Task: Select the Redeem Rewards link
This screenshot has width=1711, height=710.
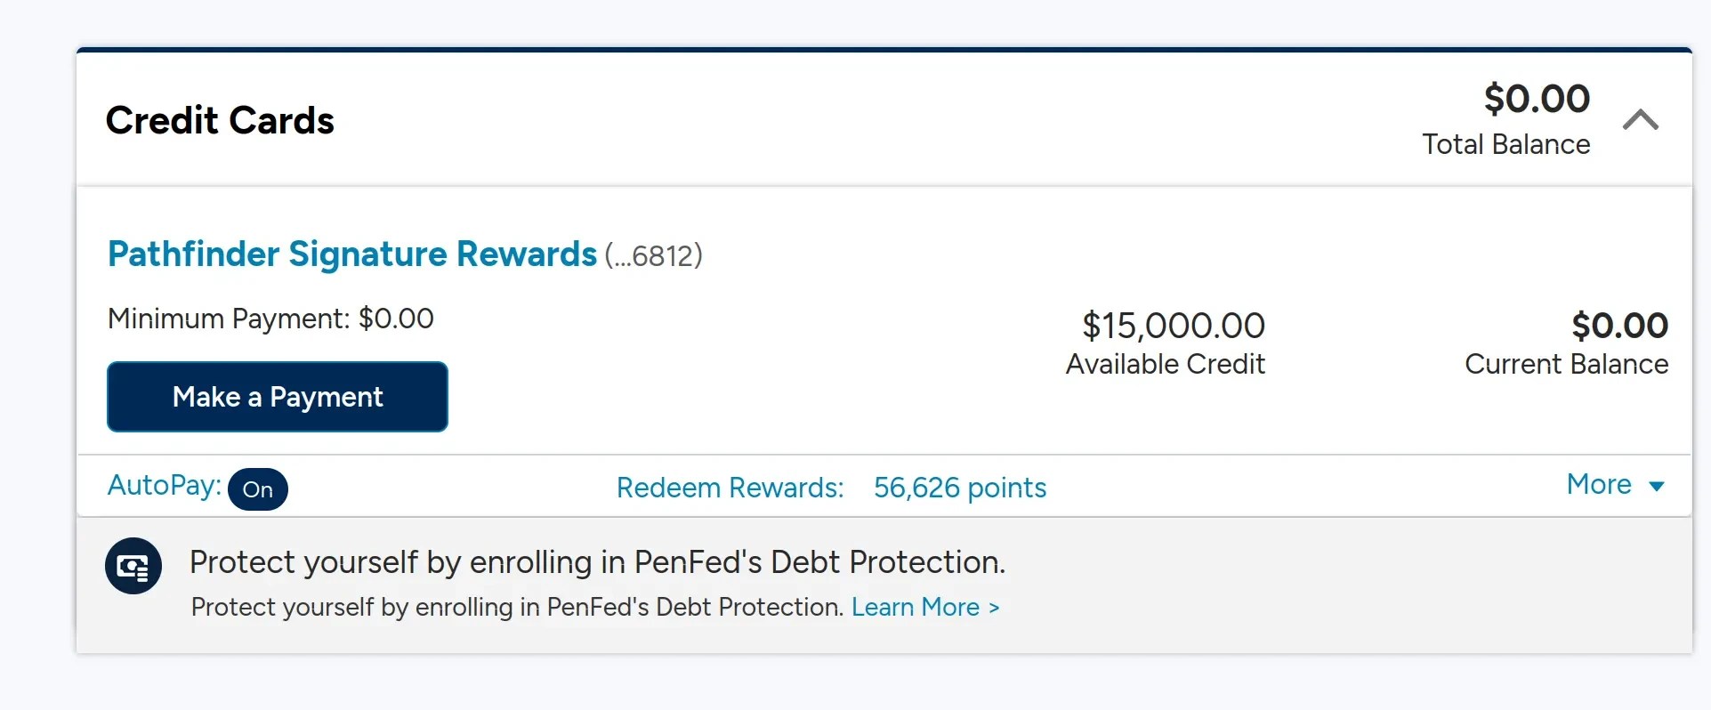Action: pyautogui.click(x=730, y=488)
